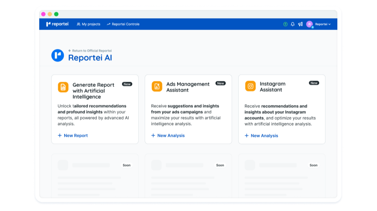Click New badge on Instagram Assistant card
The height and width of the screenshot is (211, 377).
point(314,83)
